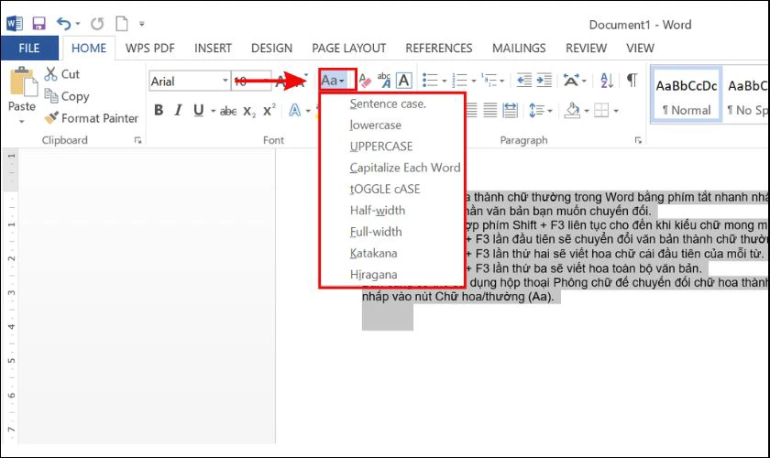Viewport: 770px width, 458px height.
Task: Choose UPPERCASE from the case menu
Action: pyautogui.click(x=381, y=146)
